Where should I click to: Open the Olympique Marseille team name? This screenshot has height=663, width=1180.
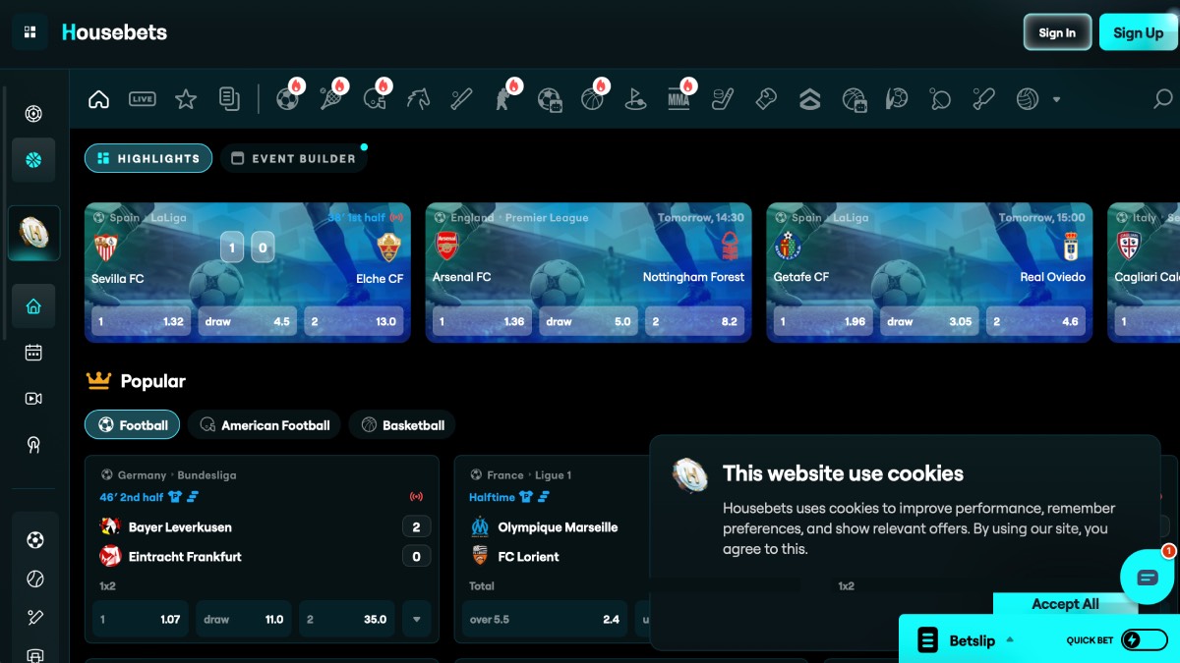point(558,527)
